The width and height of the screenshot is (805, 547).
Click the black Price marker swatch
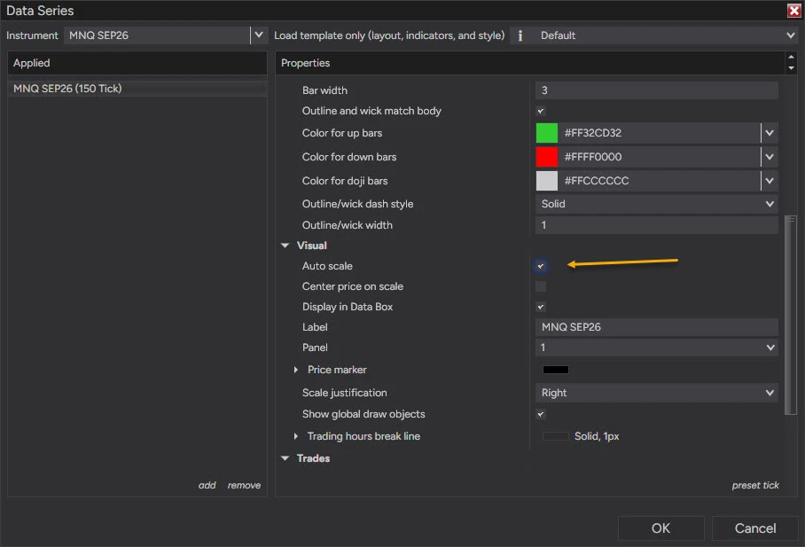556,370
